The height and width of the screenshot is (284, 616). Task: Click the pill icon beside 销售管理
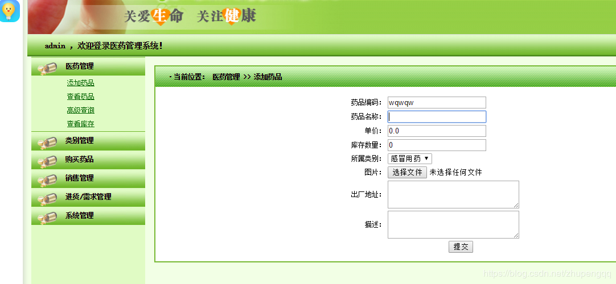pos(47,180)
